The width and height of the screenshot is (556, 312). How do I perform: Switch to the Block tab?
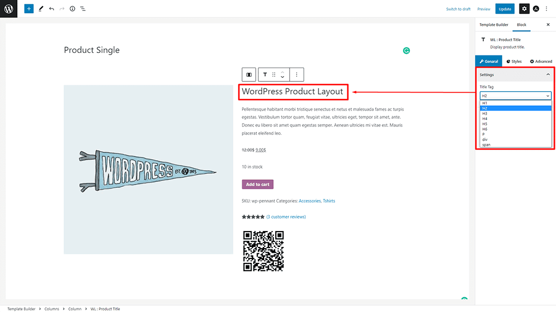521,25
